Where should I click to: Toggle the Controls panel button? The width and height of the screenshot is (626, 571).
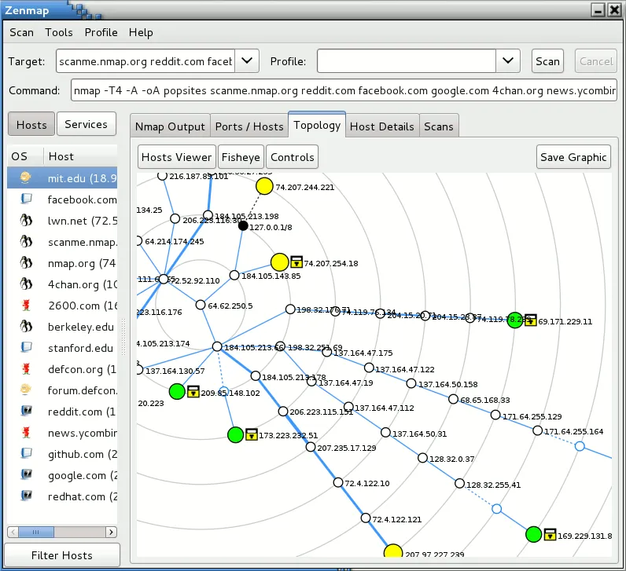tap(293, 157)
